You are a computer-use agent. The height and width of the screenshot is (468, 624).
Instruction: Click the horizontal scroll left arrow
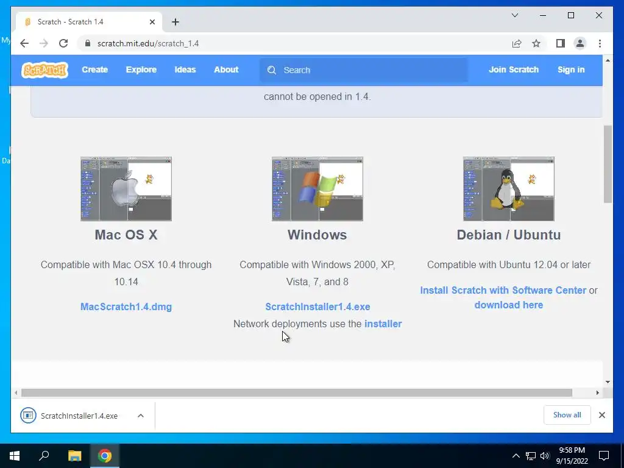click(x=16, y=393)
